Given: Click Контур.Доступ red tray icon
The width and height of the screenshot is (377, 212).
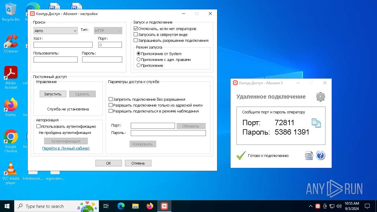Looking at the screenshot, I should point(318,206).
